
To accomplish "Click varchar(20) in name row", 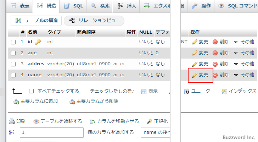I will [61, 75].
